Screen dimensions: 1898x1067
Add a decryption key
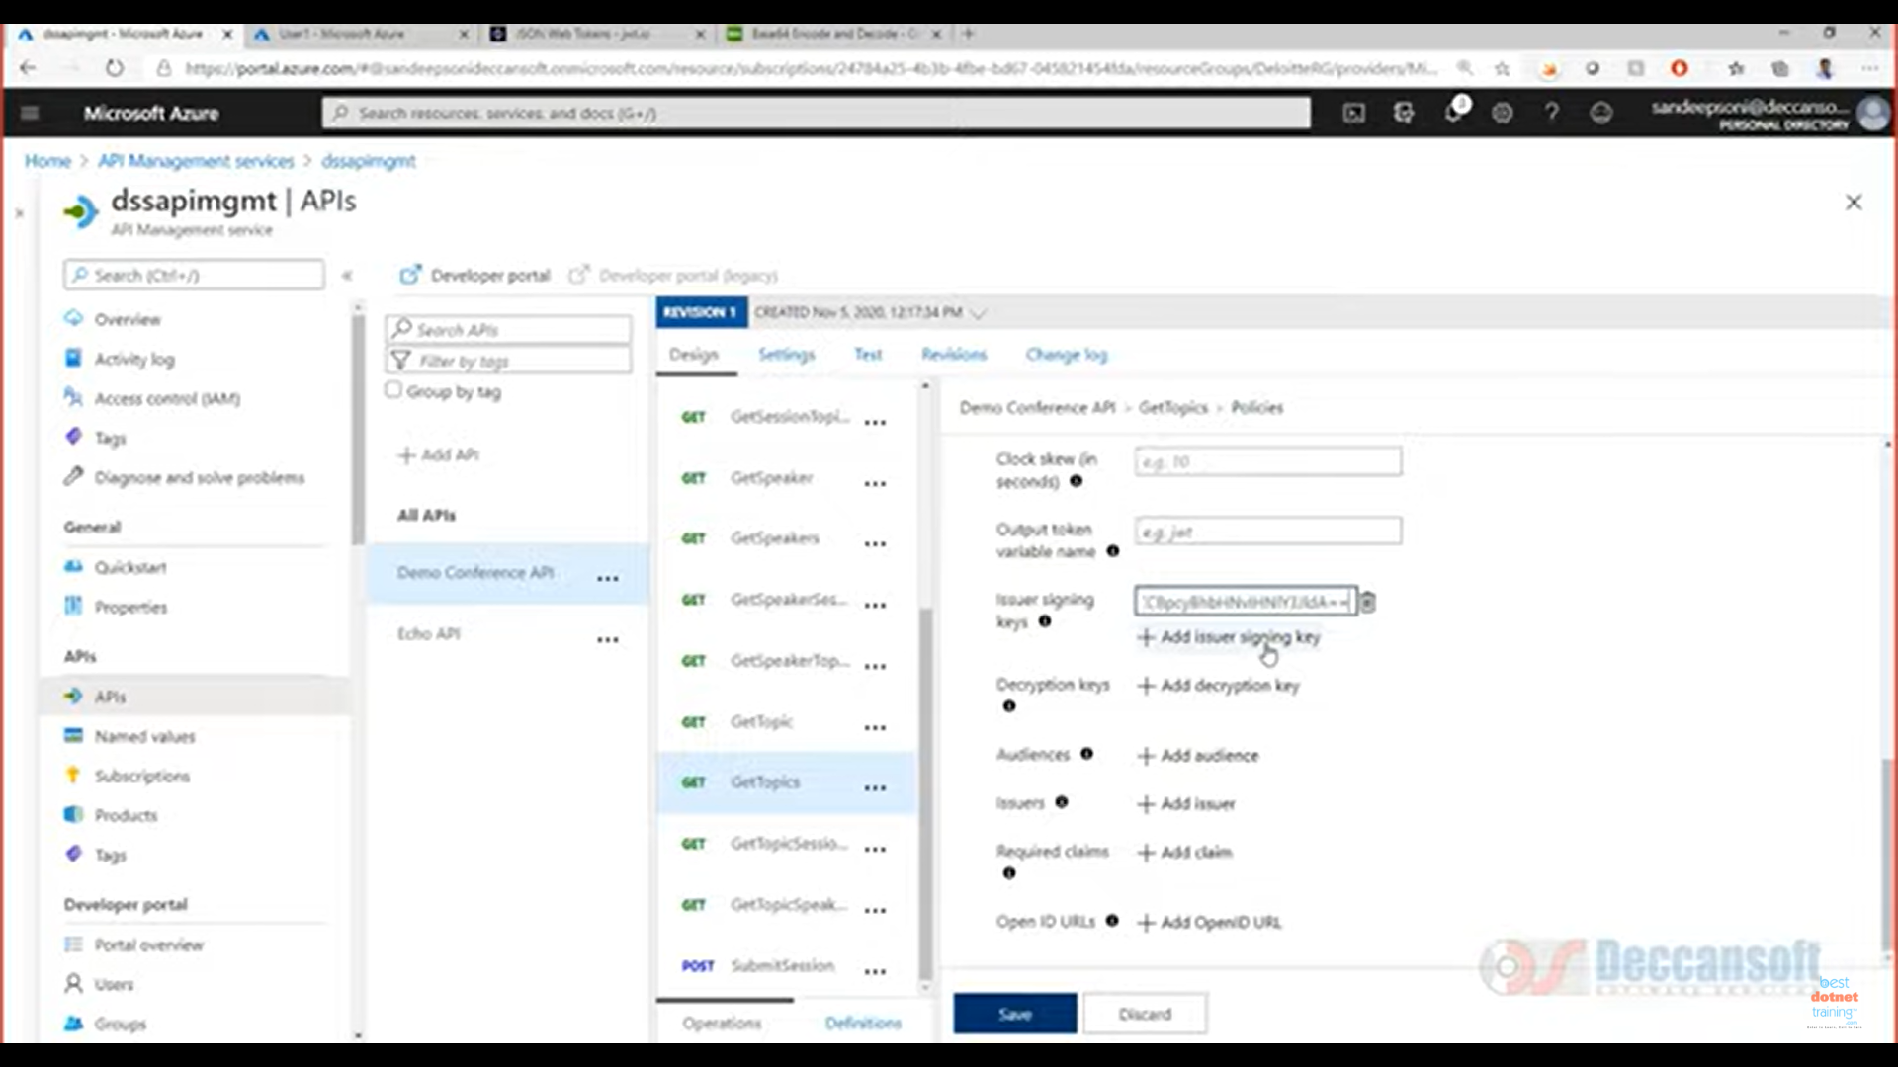tap(1218, 686)
